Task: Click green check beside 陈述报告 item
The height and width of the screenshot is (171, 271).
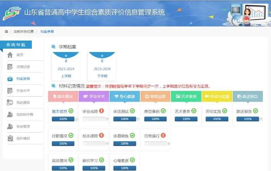Action: [x=256, y=111]
